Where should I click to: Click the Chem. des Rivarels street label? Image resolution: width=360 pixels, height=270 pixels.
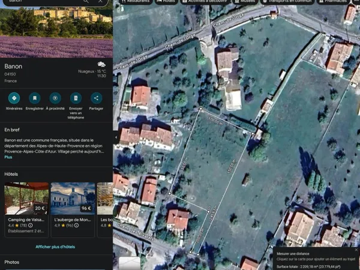pyautogui.click(x=135, y=232)
